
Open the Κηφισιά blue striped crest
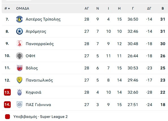[20, 92]
